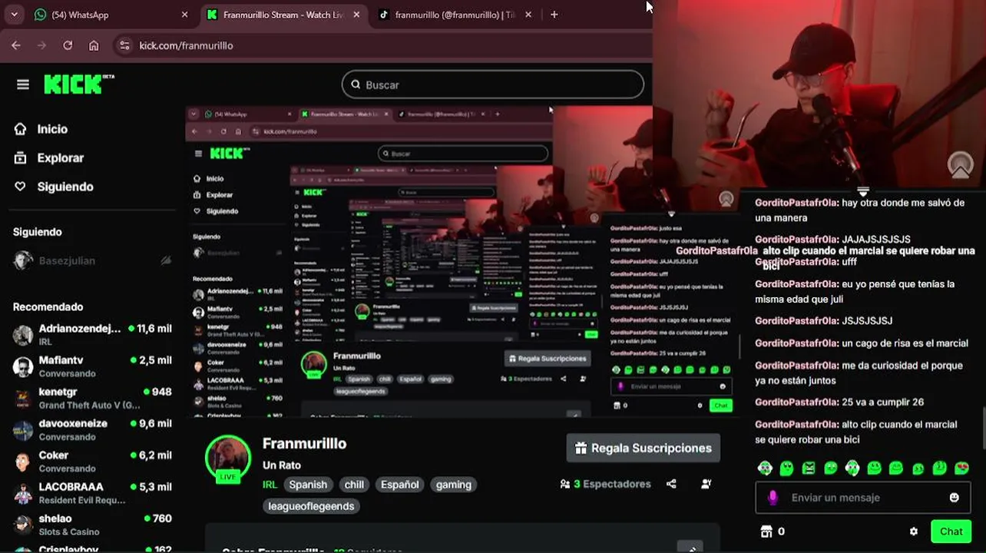
Task: Open a new browser tab
Action: coord(554,15)
